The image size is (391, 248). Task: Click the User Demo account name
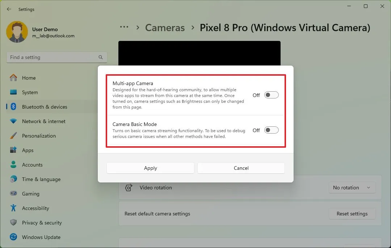[45, 29]
